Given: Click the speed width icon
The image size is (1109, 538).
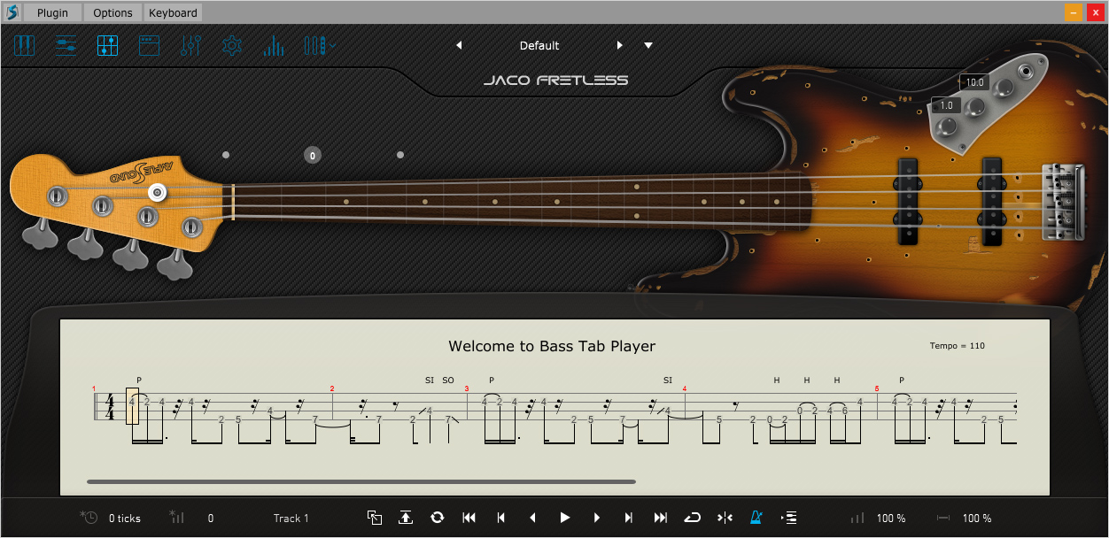Looking at the screenshot, I should pyautogui.click(x=943, y=518).
